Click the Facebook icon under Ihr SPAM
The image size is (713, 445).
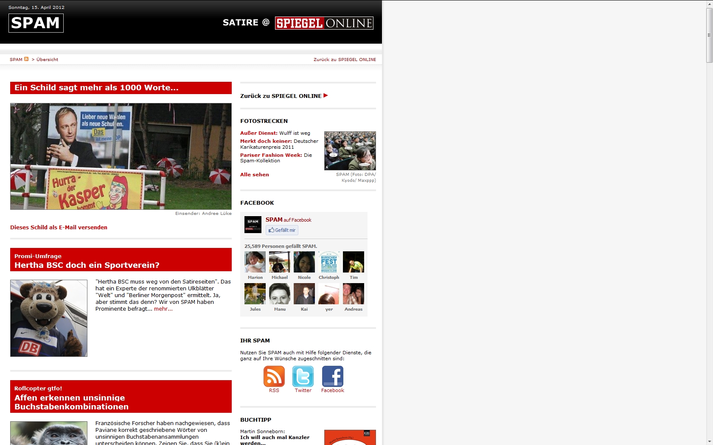(x=332, y=376)
